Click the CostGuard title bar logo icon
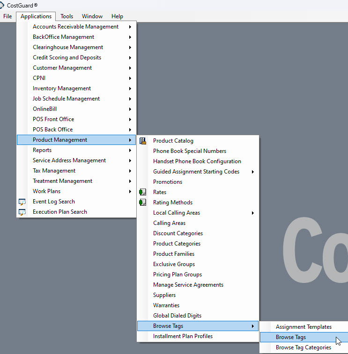The image size is (348, 354). (x=2, y=5)
